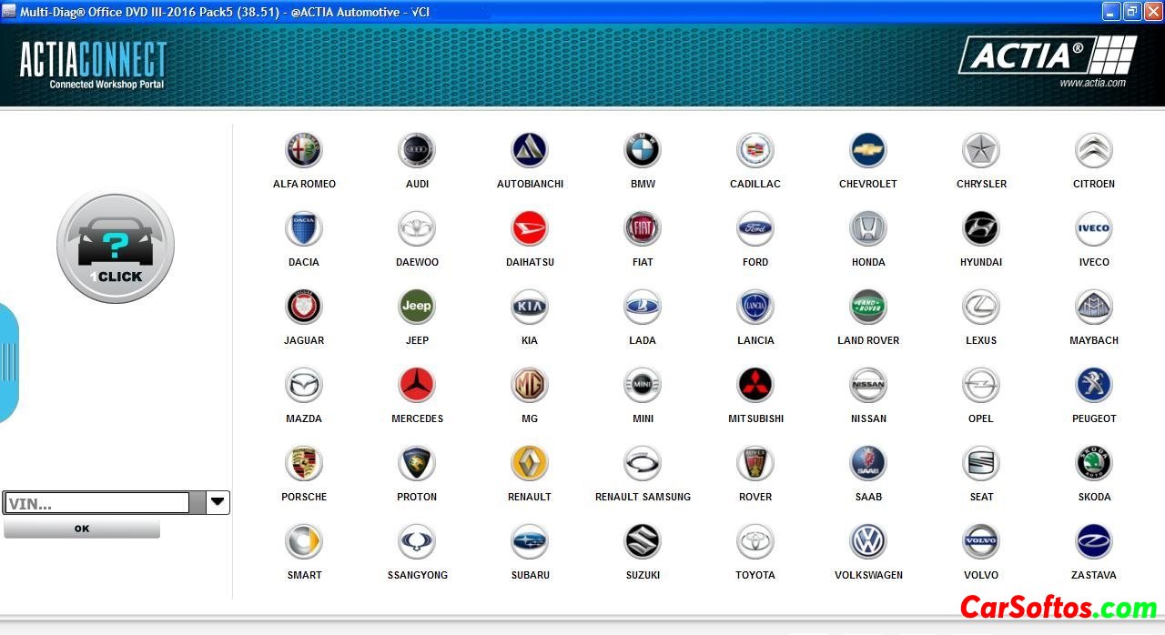The width and height of the screenshot is (1165, 635).
Task: Focus the VIN input field
Action: (x=96, y=503)
